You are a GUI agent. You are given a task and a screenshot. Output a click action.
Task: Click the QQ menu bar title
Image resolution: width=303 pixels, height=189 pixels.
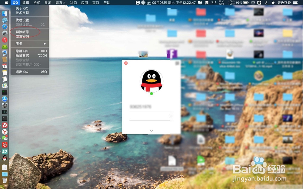[15, 2]
